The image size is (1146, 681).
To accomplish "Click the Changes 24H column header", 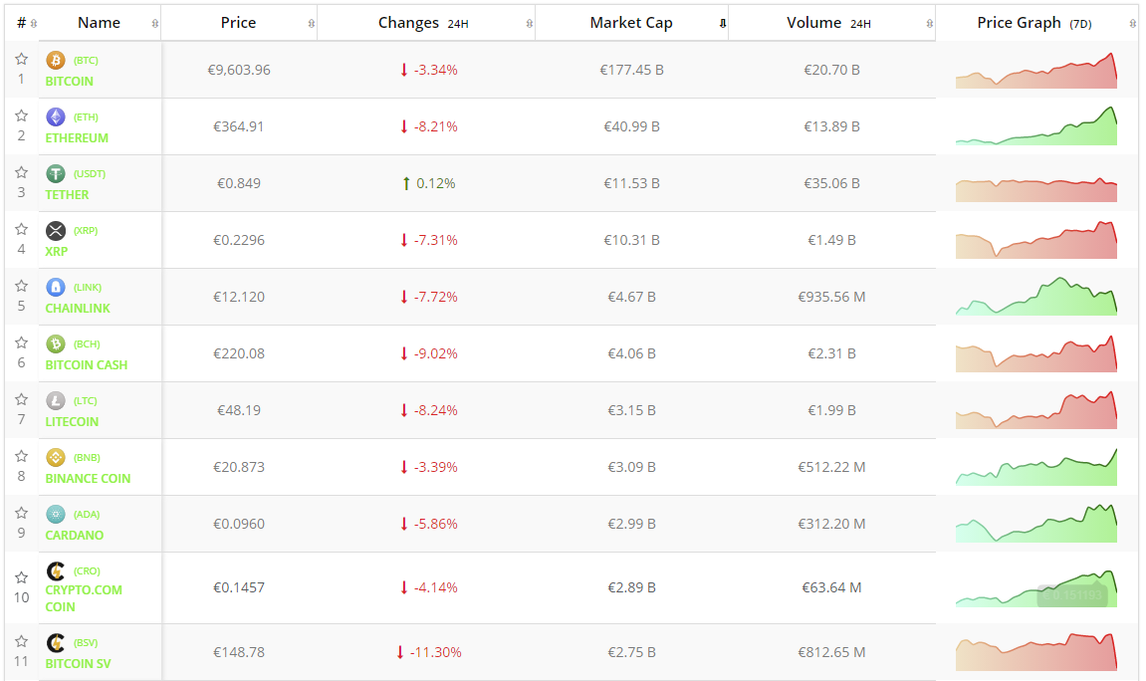I will pos(422,23).
